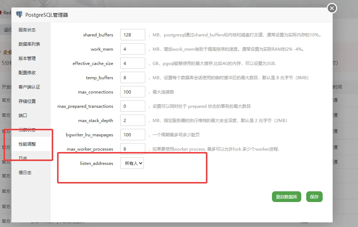
Task: Click the max_connections label
Action: (95, 92)
